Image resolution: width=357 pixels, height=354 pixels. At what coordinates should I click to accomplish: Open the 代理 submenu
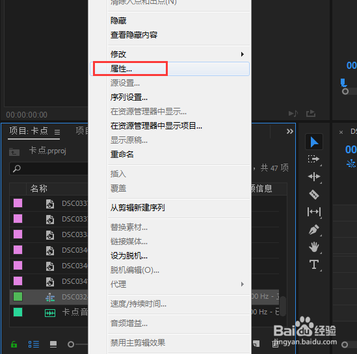[170, 284]
